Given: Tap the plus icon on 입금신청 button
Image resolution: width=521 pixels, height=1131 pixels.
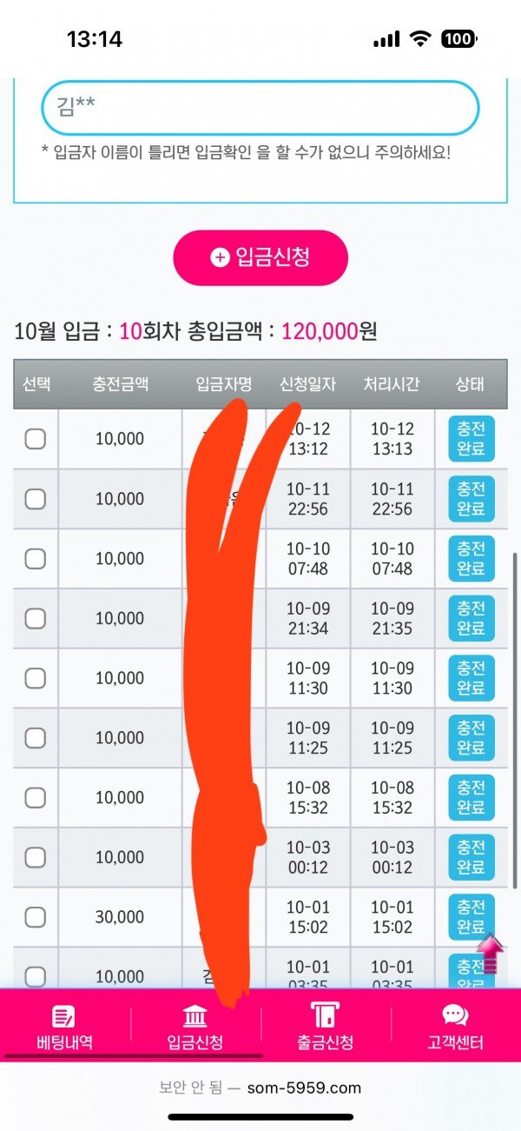Looking at the screenshot, I should (220, 257).
